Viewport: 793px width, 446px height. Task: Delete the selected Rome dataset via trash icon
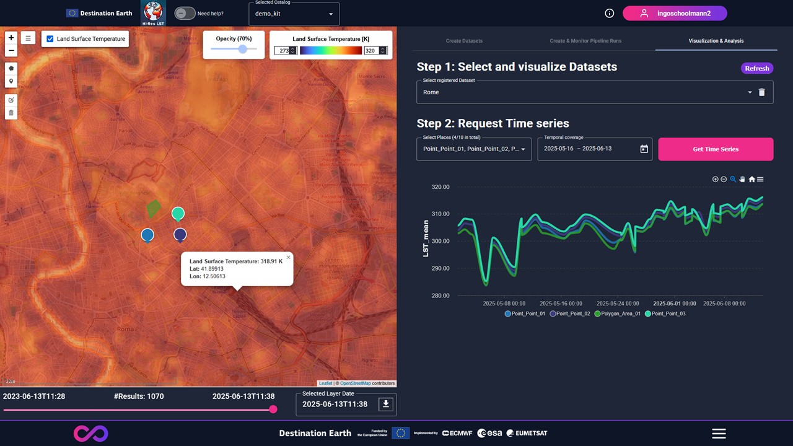(762, 92)
